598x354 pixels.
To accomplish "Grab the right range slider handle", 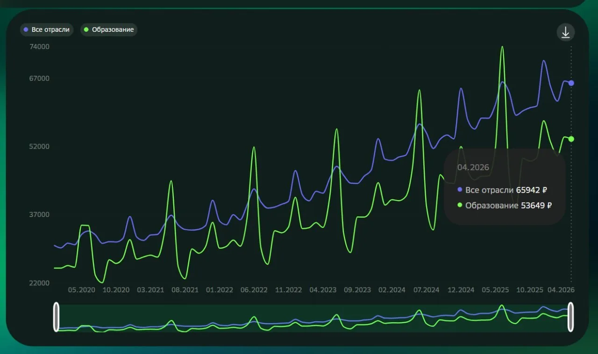I will pos(570,317).
